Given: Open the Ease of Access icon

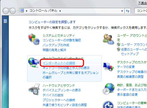Looking at the screenshot, I should 108,104.
